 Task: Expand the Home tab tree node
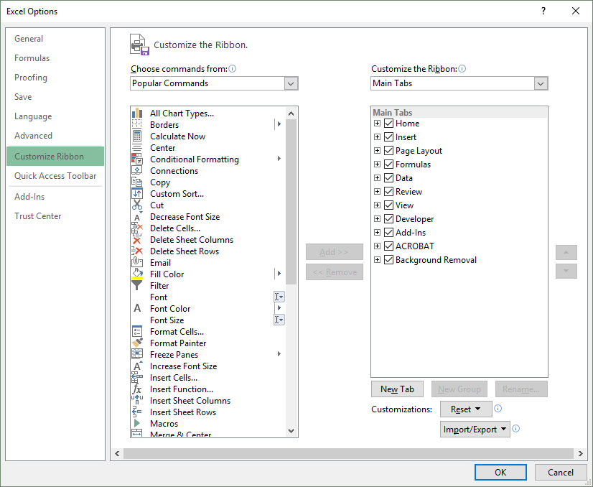click(x=377, y=124)
